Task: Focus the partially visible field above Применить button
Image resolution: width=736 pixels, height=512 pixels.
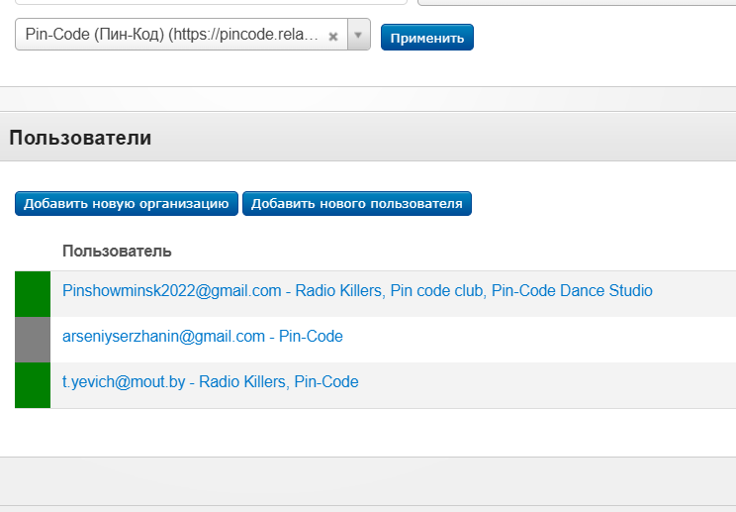Action: 577,2
